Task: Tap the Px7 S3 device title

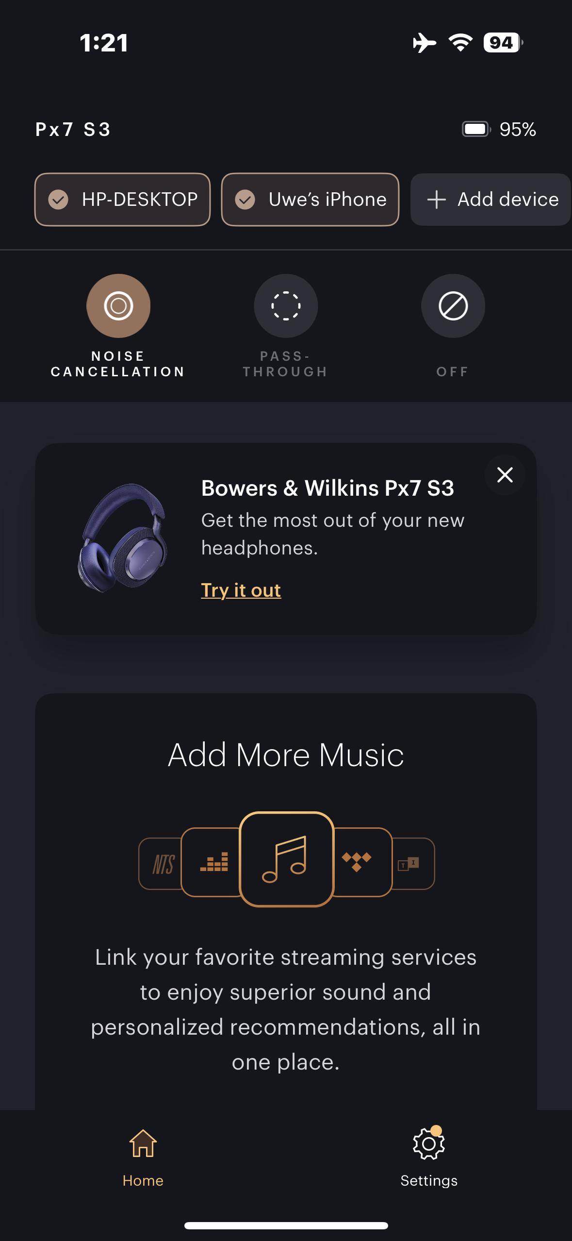Action: [73, 130]
